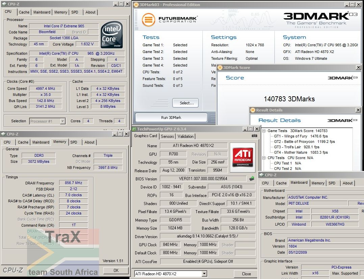Screen dimensions: 364x279
Task: Click the BIOS save chip icon in GPU-Z
Action: 252,179
